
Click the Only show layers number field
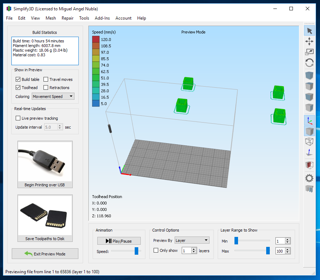click(x=187, y=250)
